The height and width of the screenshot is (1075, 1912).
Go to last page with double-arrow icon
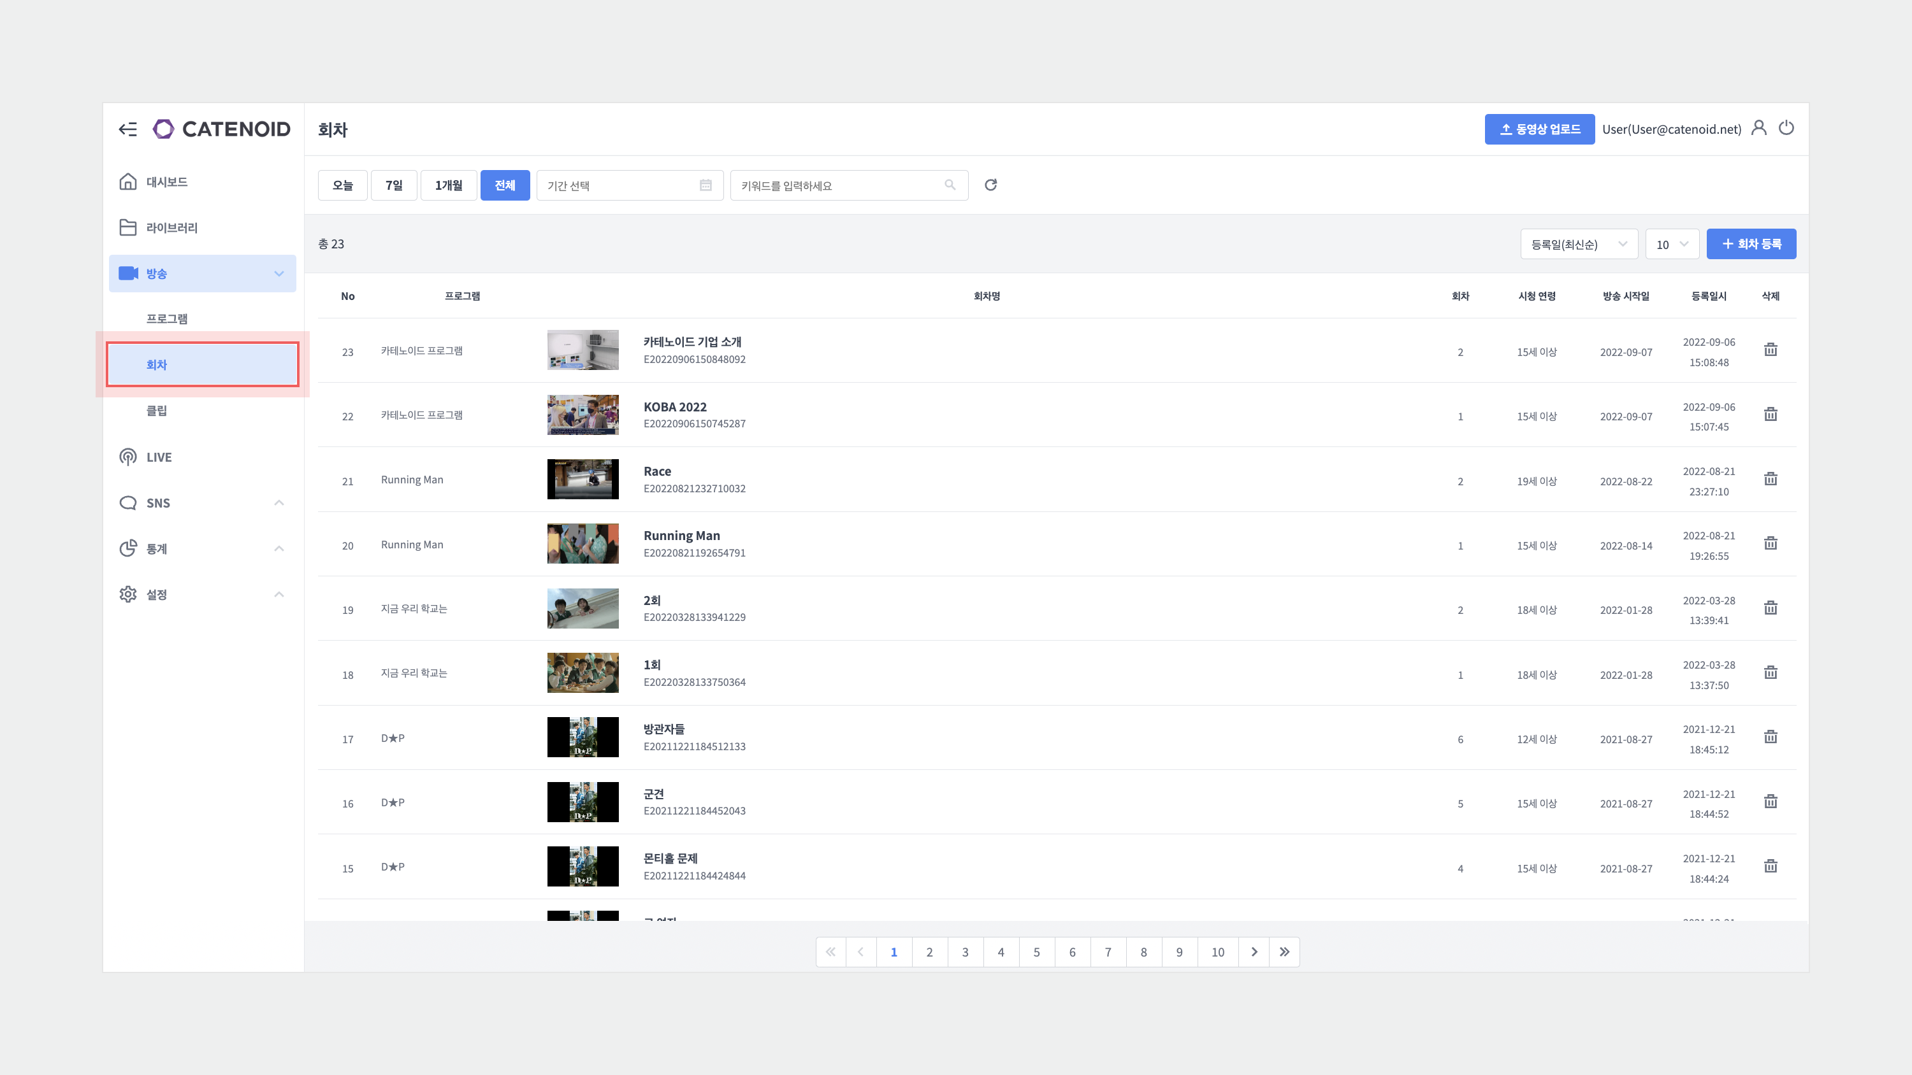click(x=1284, y=952)
